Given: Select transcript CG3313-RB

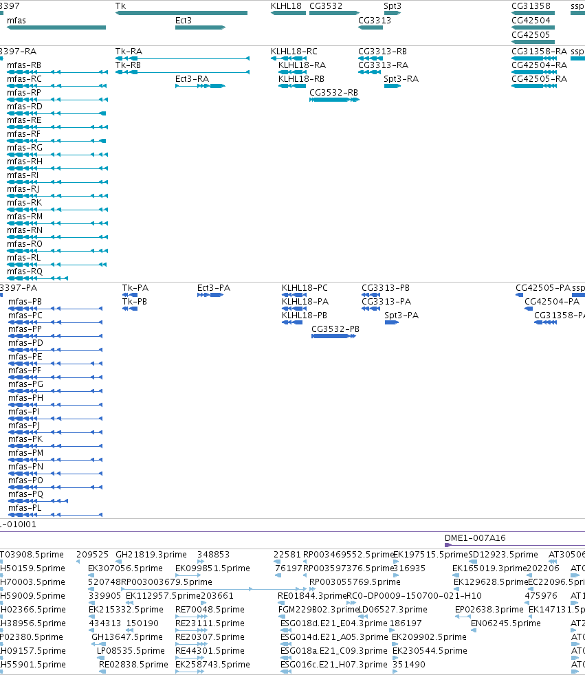Looking at the screenshot, I should pyautogui.click(x=371, y=58).
